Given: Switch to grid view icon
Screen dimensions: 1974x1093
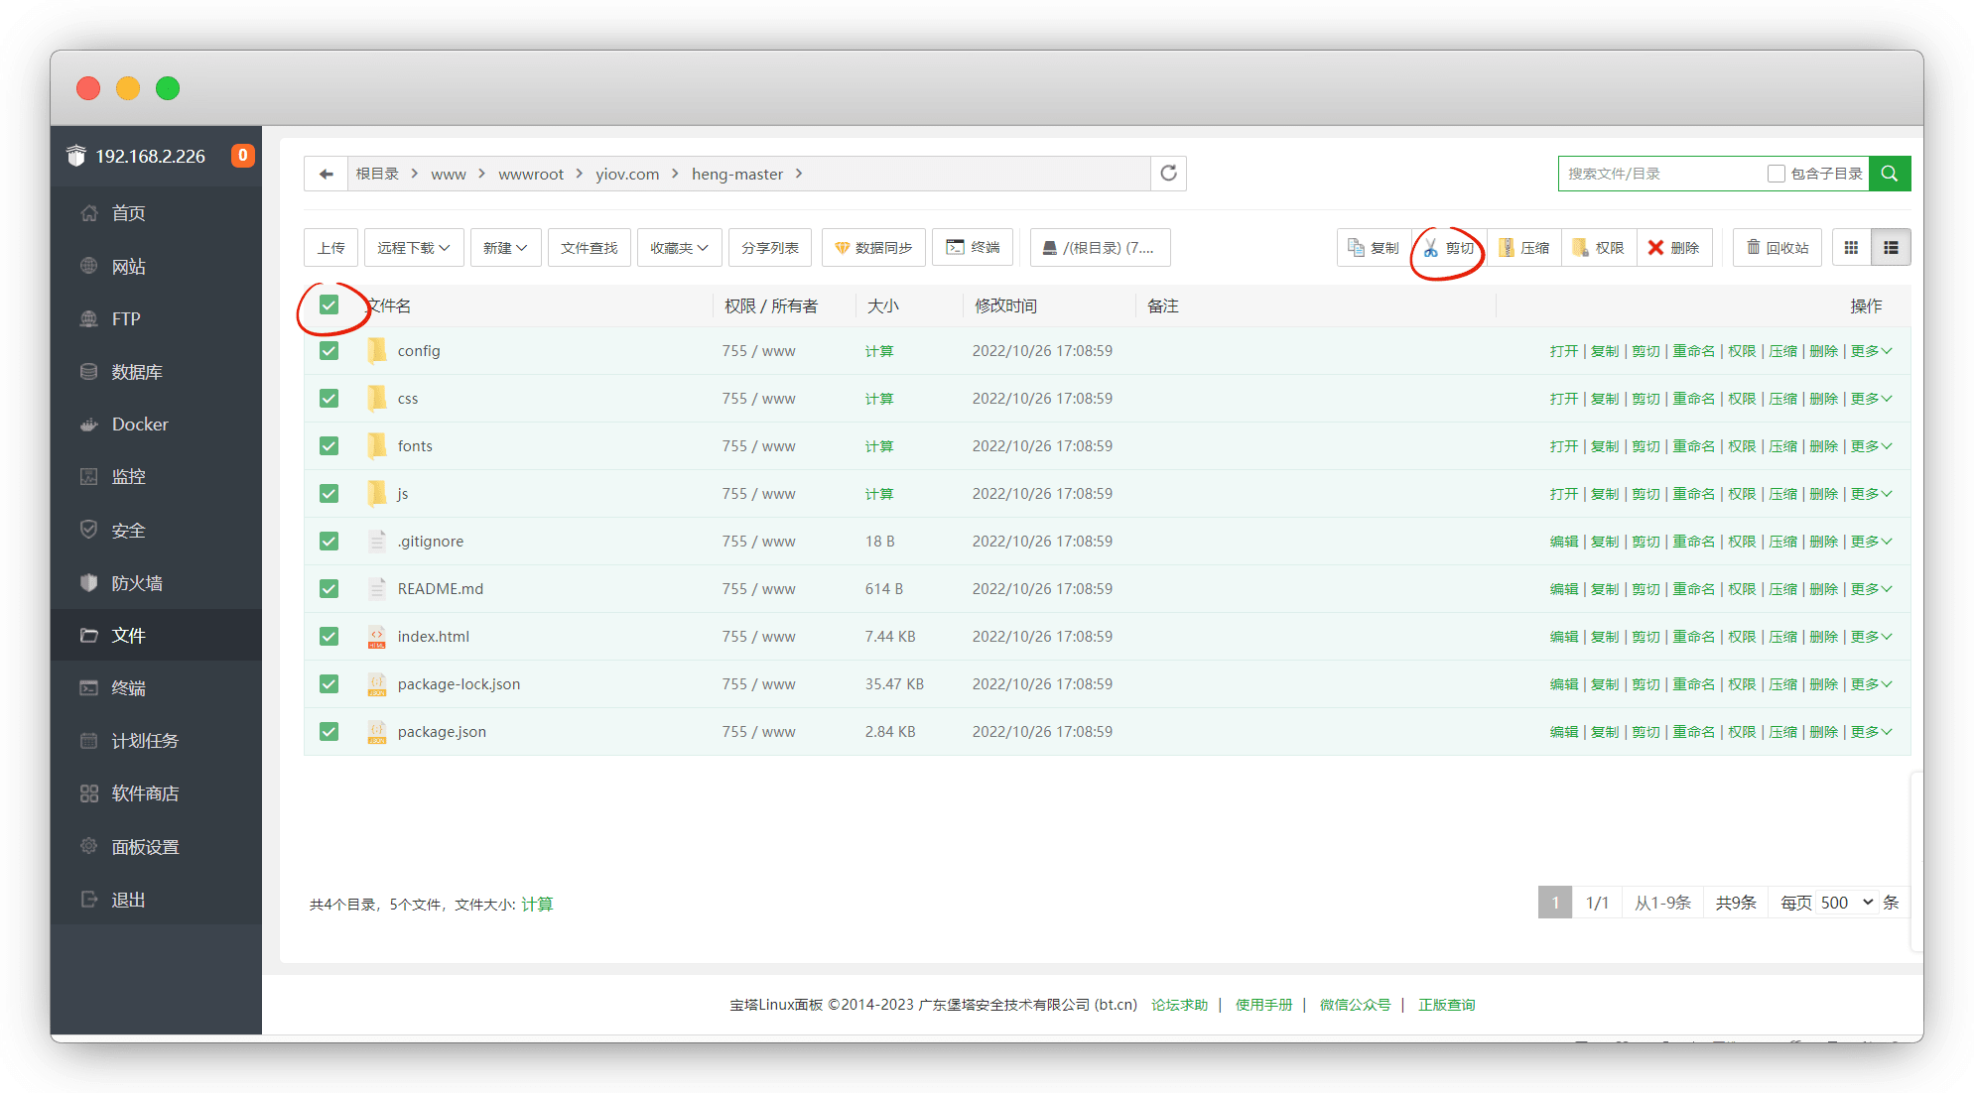Looking at the screenshot, I should 1851,248.
